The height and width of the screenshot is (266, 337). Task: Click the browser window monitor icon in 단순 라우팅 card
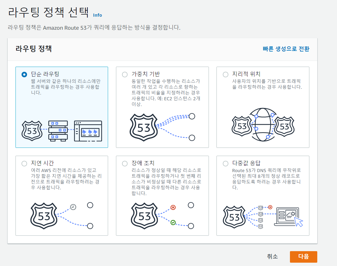click(x=88, y=131)
